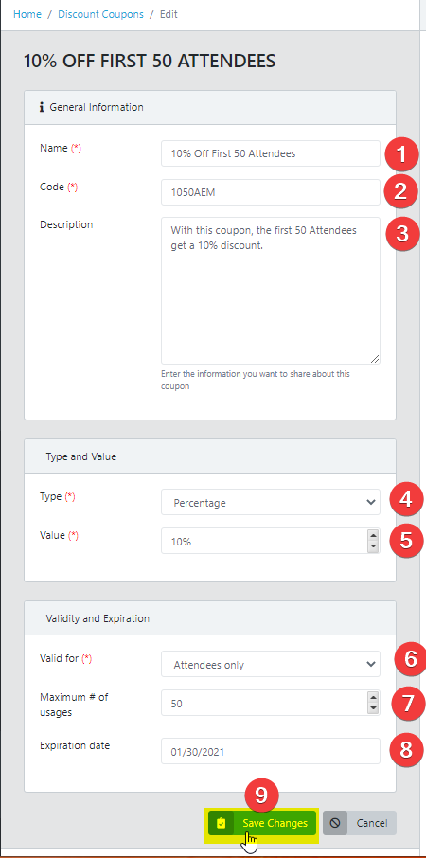Click into the Code field 1050AEM
Viewport: 426px width, 858px height.
point(270,192)
